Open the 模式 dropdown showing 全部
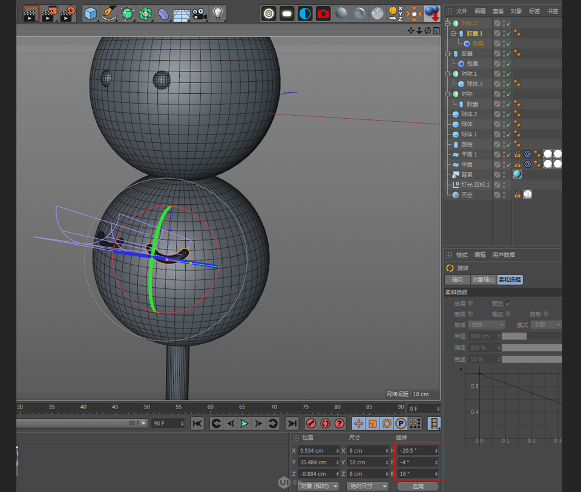The image size is (581, 492). click(x=546, y=325)
